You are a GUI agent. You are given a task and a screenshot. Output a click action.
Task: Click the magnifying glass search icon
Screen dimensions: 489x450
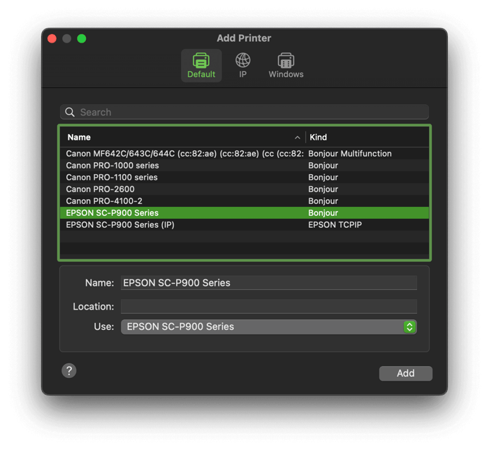[x=70, y=112]
